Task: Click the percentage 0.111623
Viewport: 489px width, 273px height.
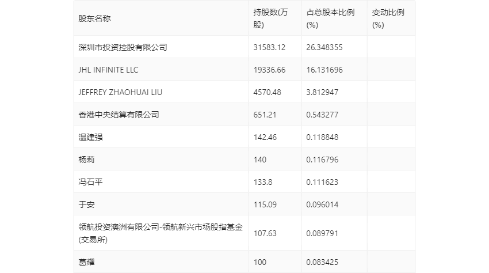Action: click(x=322, y=182)
